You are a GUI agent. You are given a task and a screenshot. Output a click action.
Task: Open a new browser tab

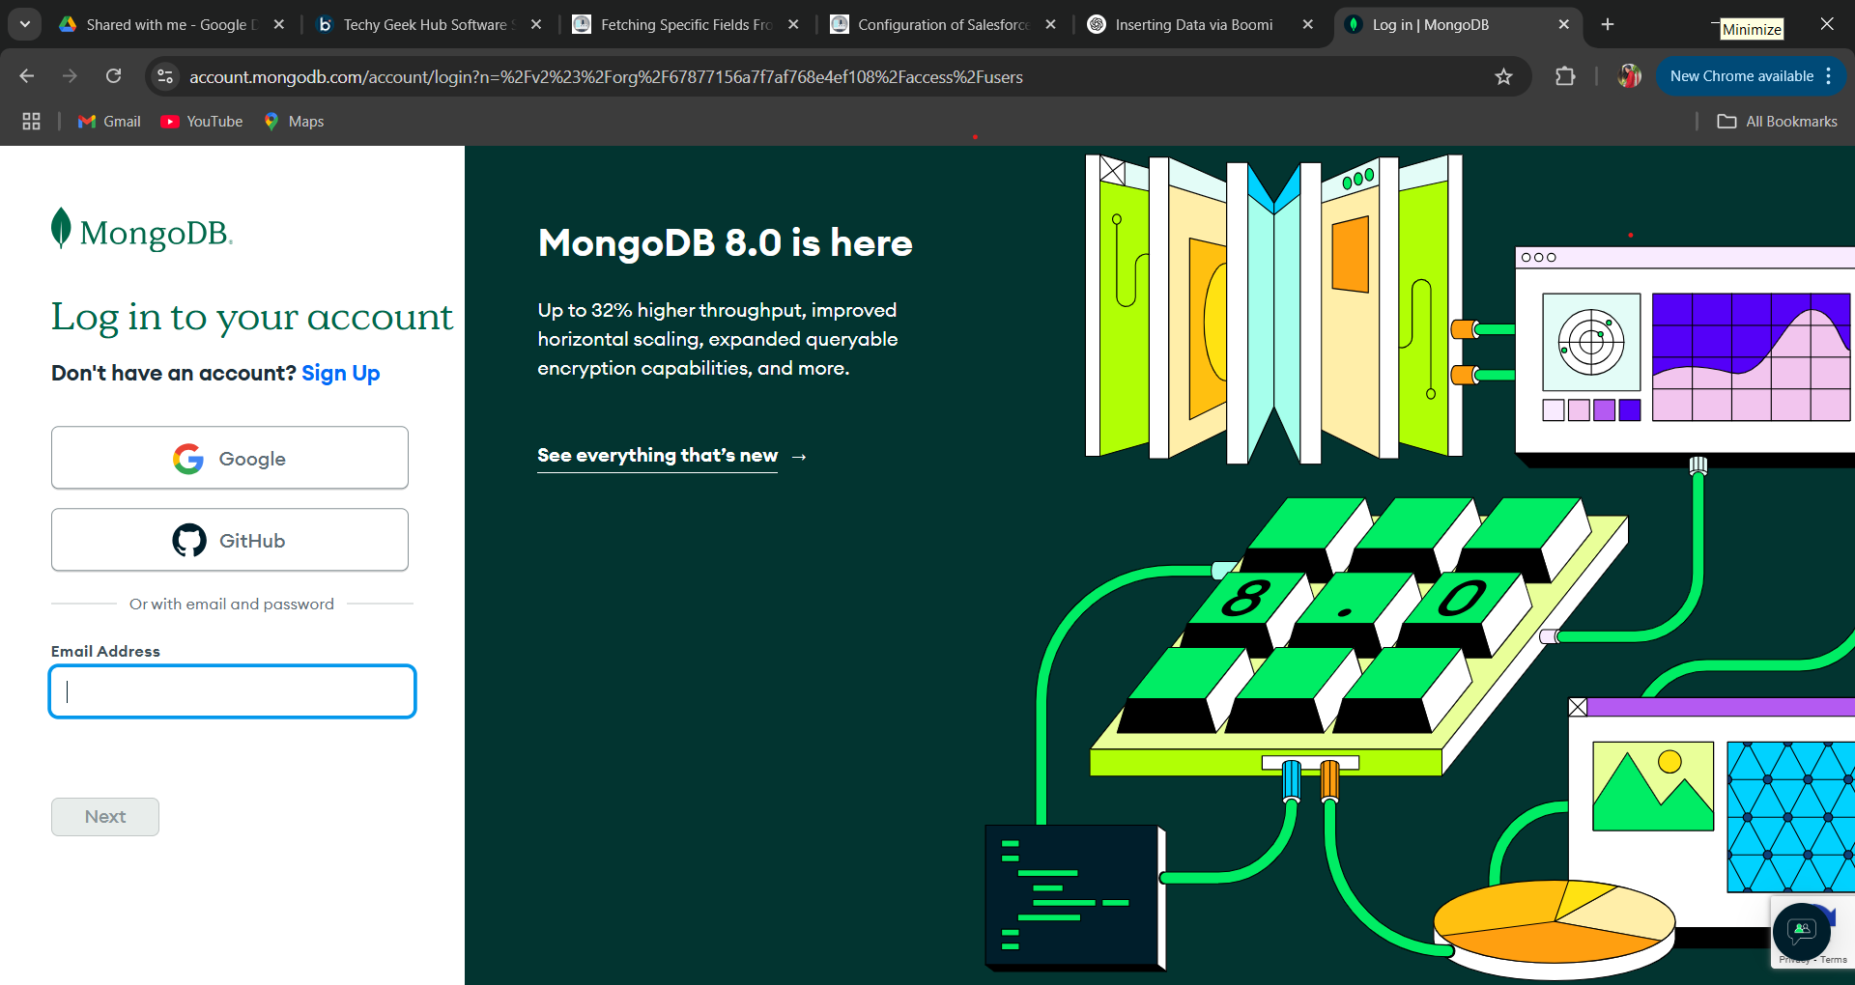[1608, 24]
